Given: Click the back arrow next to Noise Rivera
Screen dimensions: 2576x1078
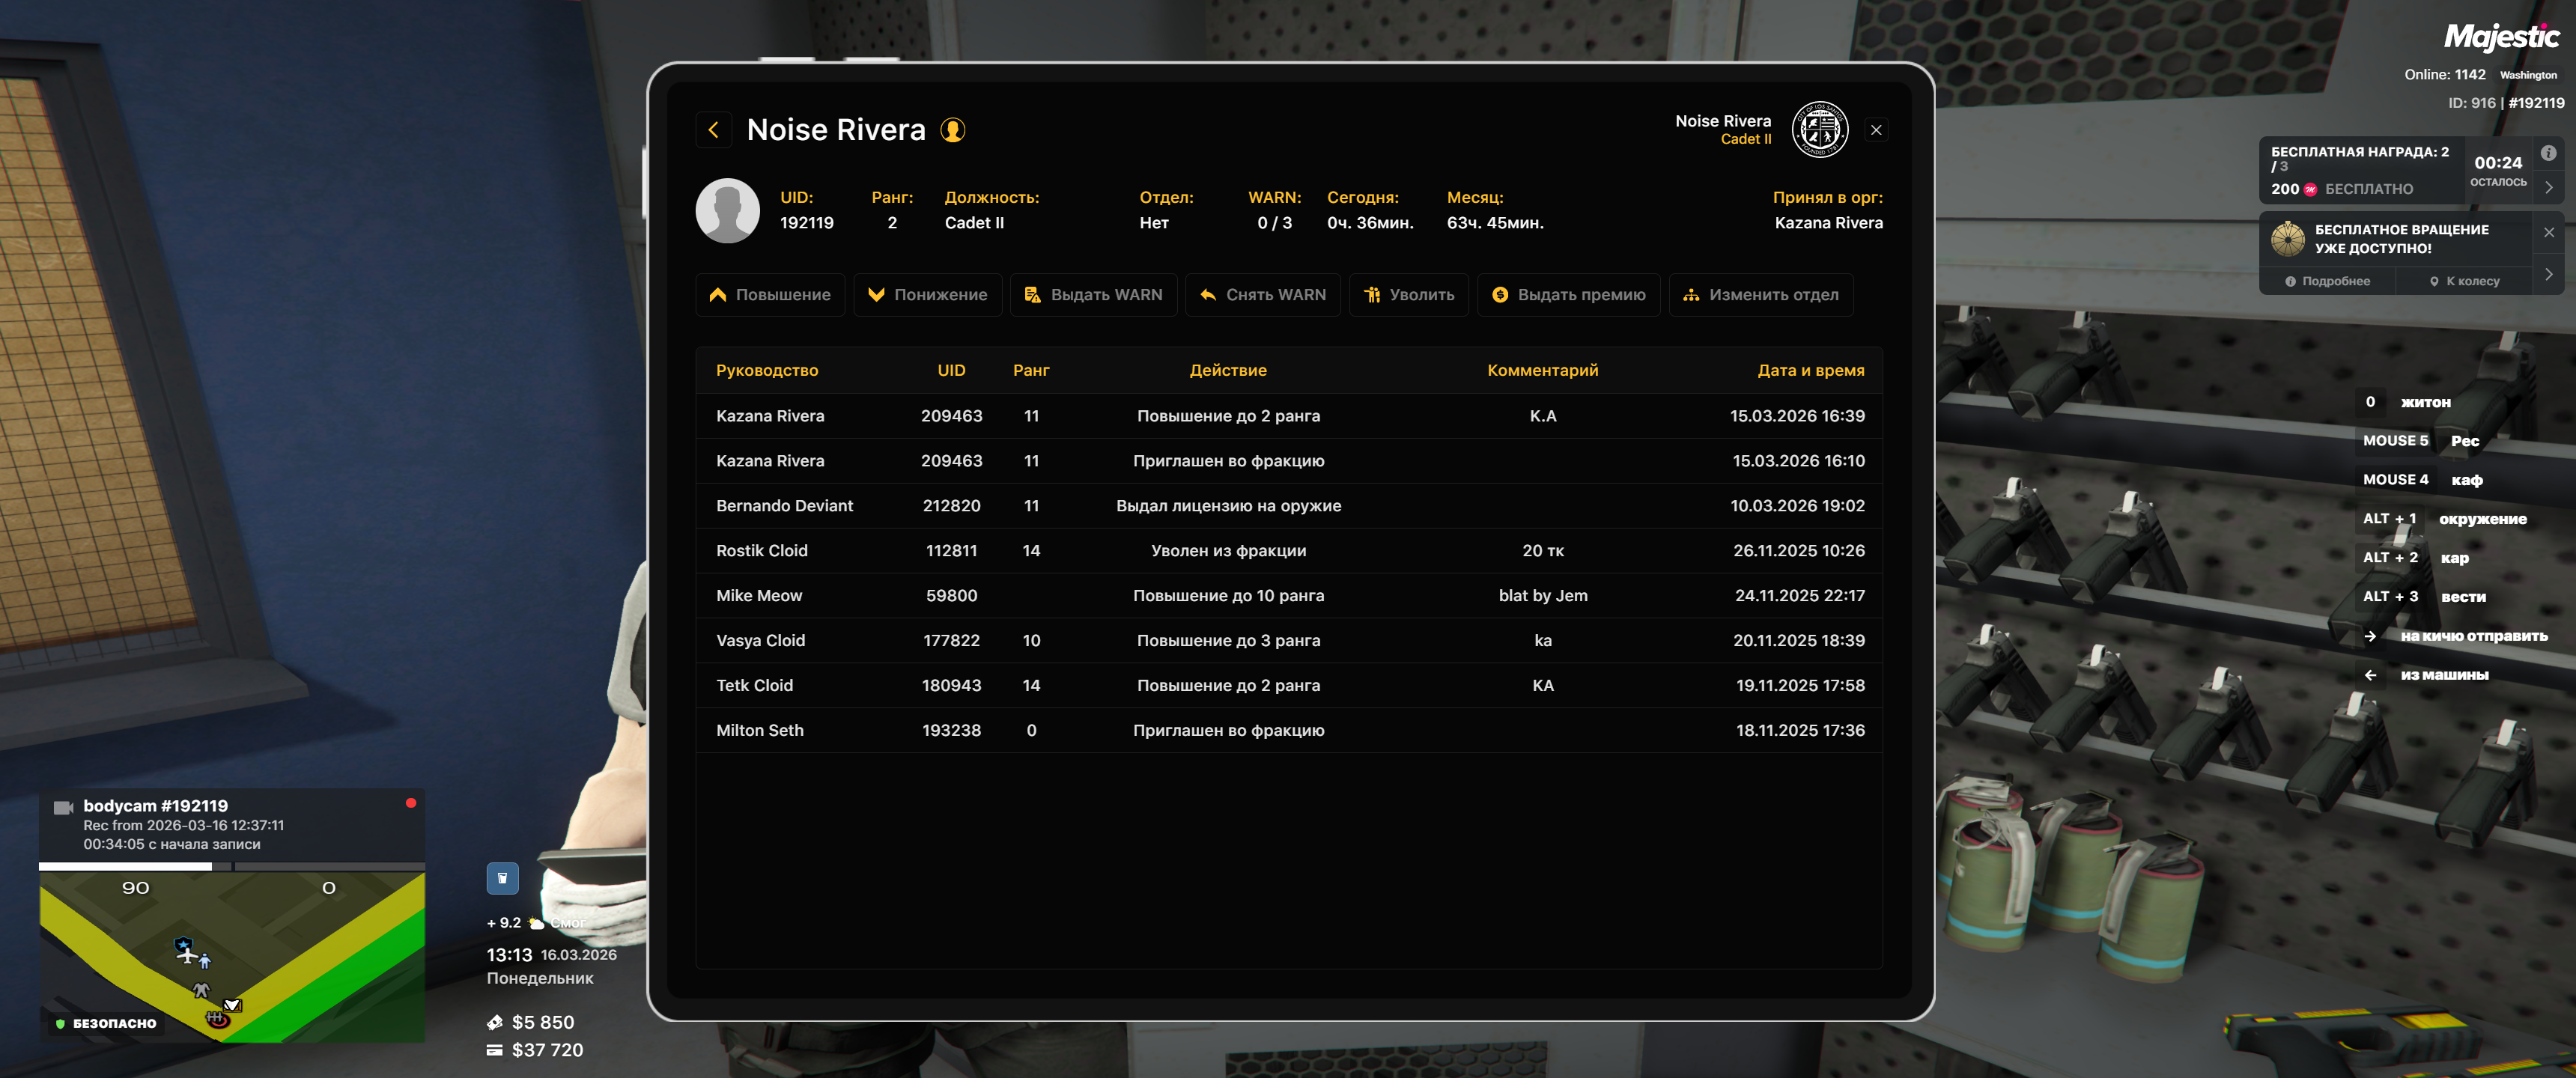Looking at the screenshot, I should point(713,130).
